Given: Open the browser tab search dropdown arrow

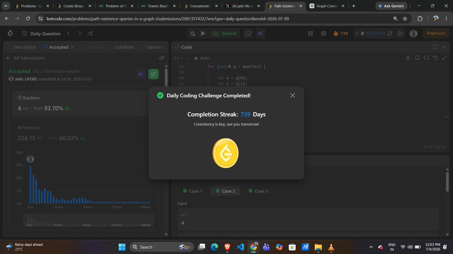Looking at the screenshot, I should coord(5,6).
